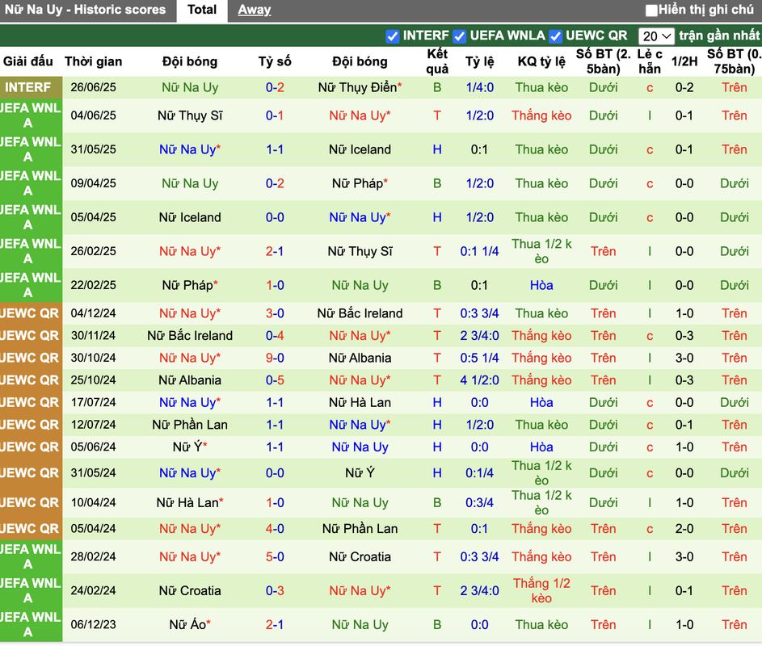The height and width of the screenshot is (646, 762).
Task: Open Nữ Thụy Sĩ team in 04/06/25 row
Action: [x=190, y=115]
